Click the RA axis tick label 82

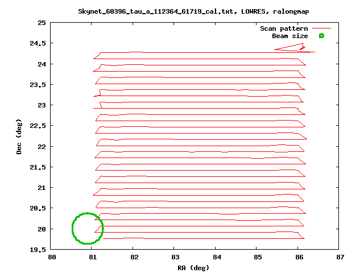[134, 257]
